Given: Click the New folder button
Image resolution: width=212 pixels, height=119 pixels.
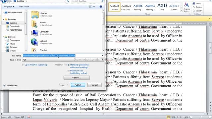Looking at the screenshot, I should point(24,7).
